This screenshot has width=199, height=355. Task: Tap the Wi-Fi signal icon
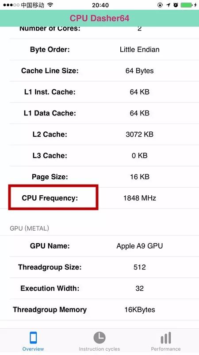pyautogui.click(x=51, y=5)
